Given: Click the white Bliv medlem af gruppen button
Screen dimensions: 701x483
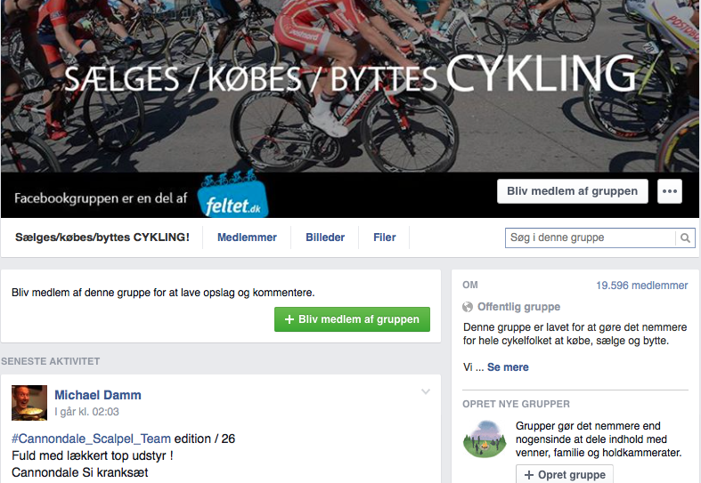Looking at the screenshot, I should point(572,191).
